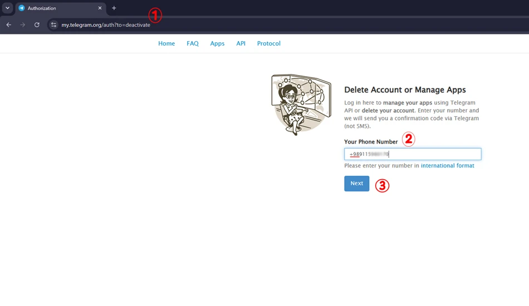Screen dimensions: 529x306
Task: Go to the Apps page
Action: (217, 43)
